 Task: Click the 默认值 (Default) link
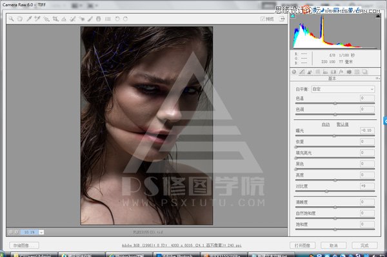[x=342, y=124]
